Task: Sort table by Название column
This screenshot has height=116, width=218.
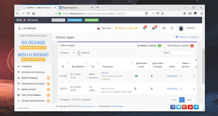Action: coord(116,63)
